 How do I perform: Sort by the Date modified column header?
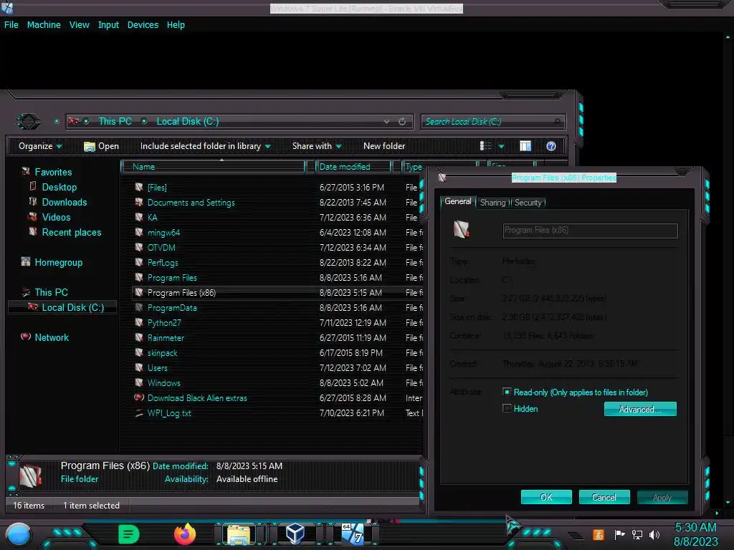[x=353, y=166]
